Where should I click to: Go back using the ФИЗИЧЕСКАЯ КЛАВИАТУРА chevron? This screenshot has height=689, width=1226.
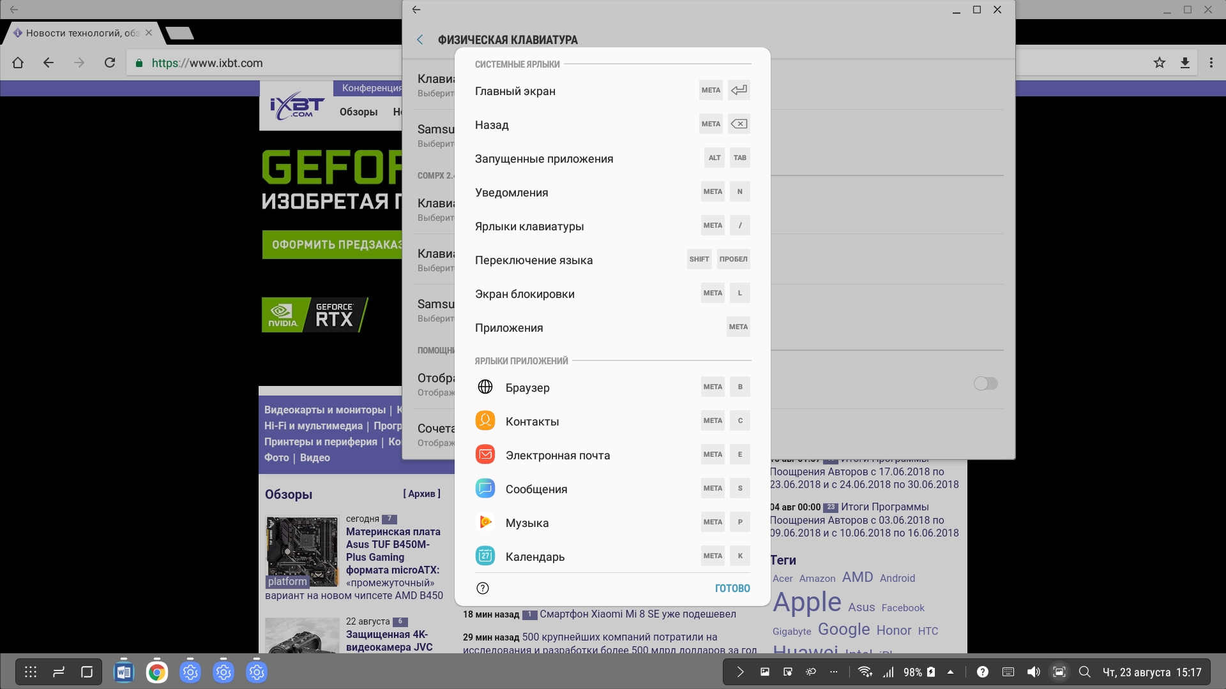(x=420, y=40)
